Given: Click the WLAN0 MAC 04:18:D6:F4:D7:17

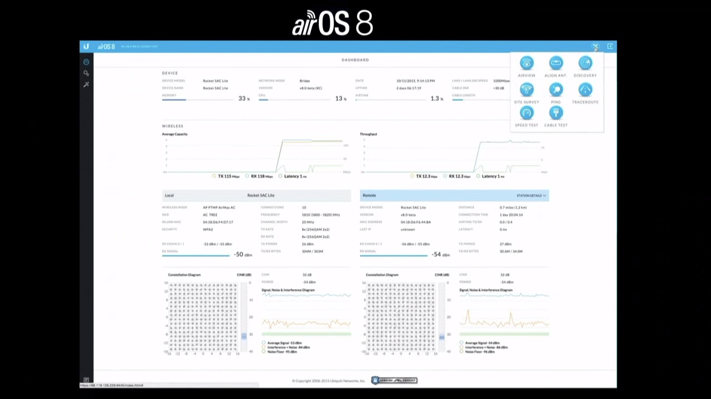Looking at the screenshot, I should (x=218, y=222).
